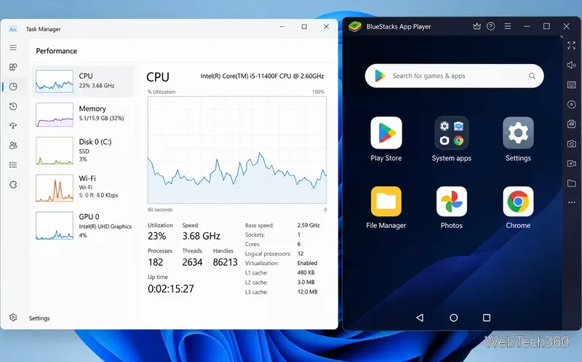The image size is (582, 362).
Task: Open App history page in Task Manager
Action: [13, 106]
